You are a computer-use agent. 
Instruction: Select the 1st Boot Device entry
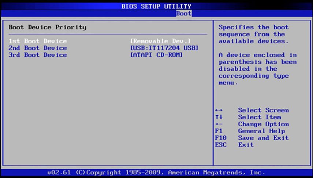point(38,41)
